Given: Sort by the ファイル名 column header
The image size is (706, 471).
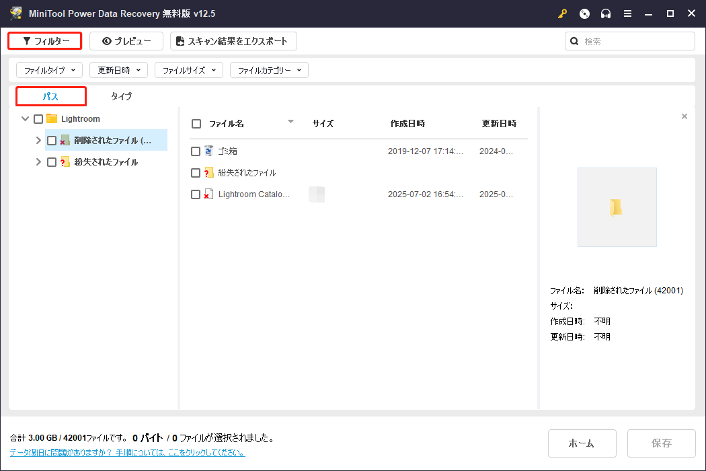Looking at the screenshot, I should click(227, 124).
